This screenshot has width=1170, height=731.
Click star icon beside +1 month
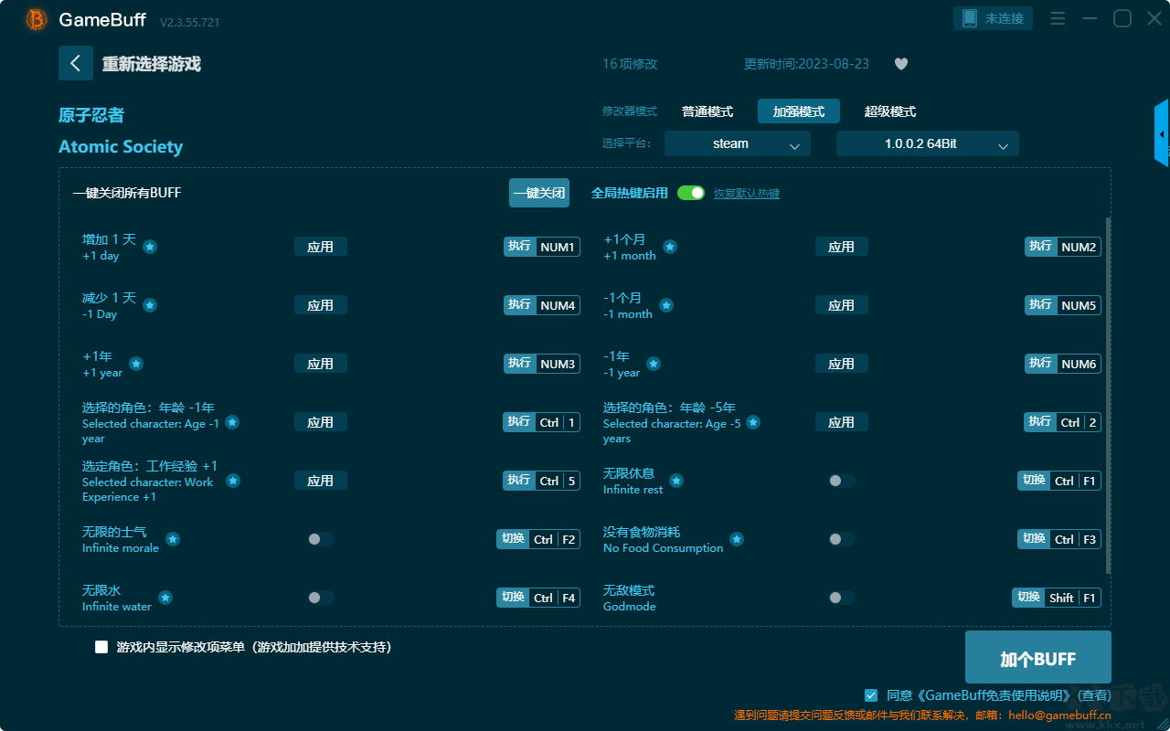point(670,247)
